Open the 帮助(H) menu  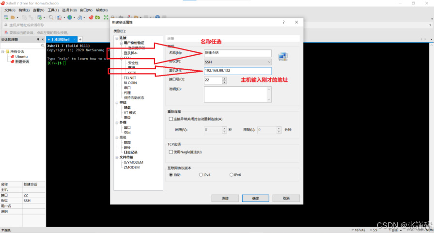click(102, 10)
